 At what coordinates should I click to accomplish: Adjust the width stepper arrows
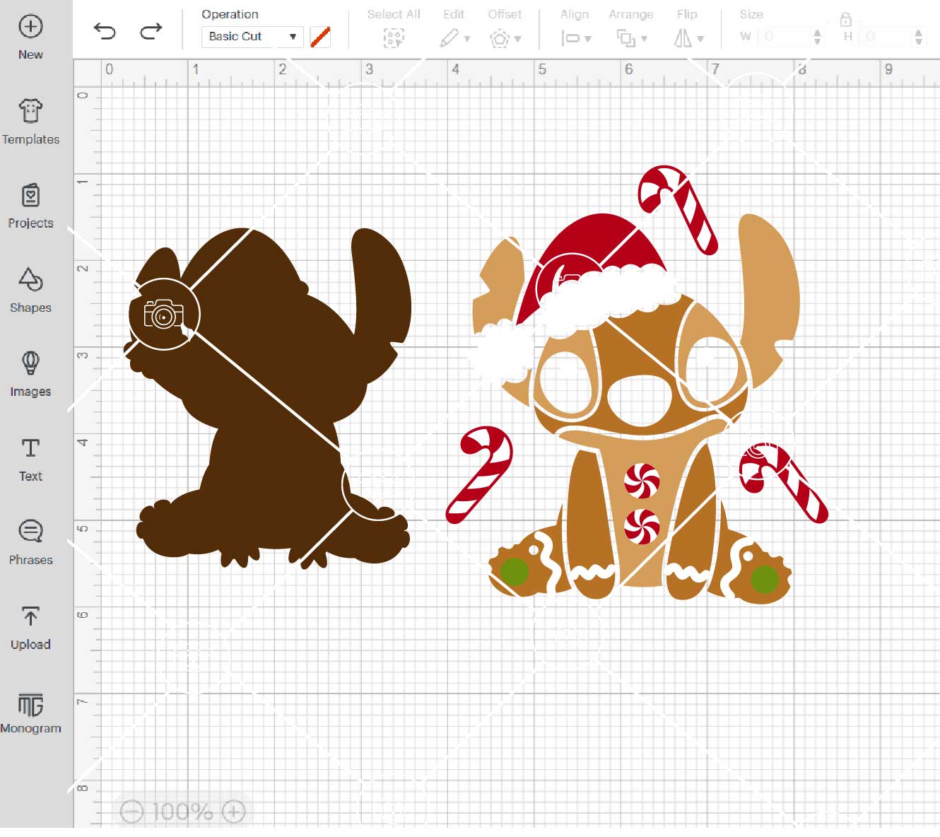click(818, 37)
